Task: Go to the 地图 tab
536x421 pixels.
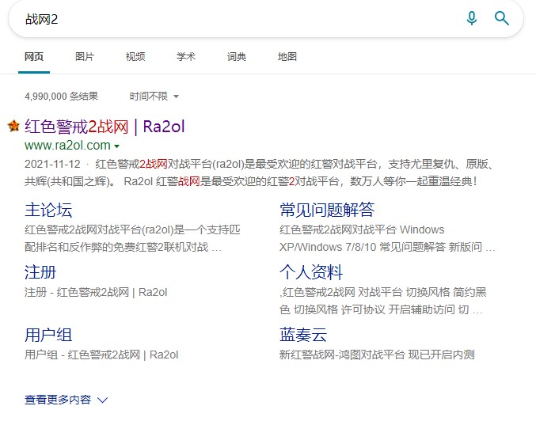Action: [x=287, y=57]
